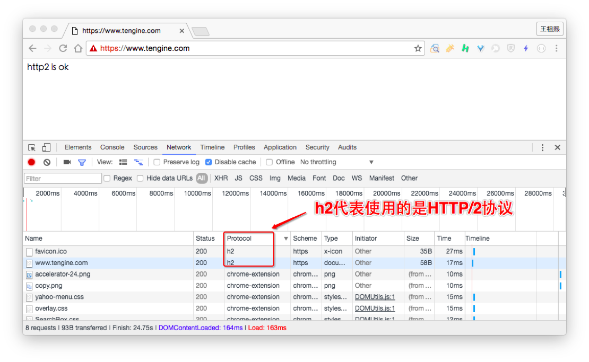The height and width of the screenshot is (362, 589).
Task: Open the magnifier extension icon
Action: coord(435,48)
